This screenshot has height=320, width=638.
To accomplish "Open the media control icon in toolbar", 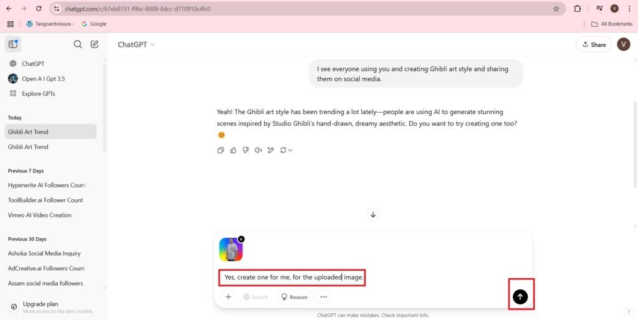I will (x=599, y=9).
